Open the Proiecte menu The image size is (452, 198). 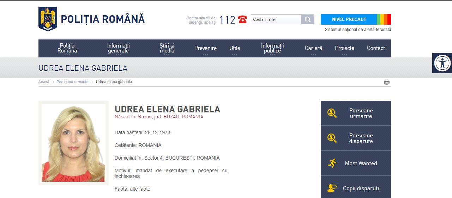pos(345,48)
